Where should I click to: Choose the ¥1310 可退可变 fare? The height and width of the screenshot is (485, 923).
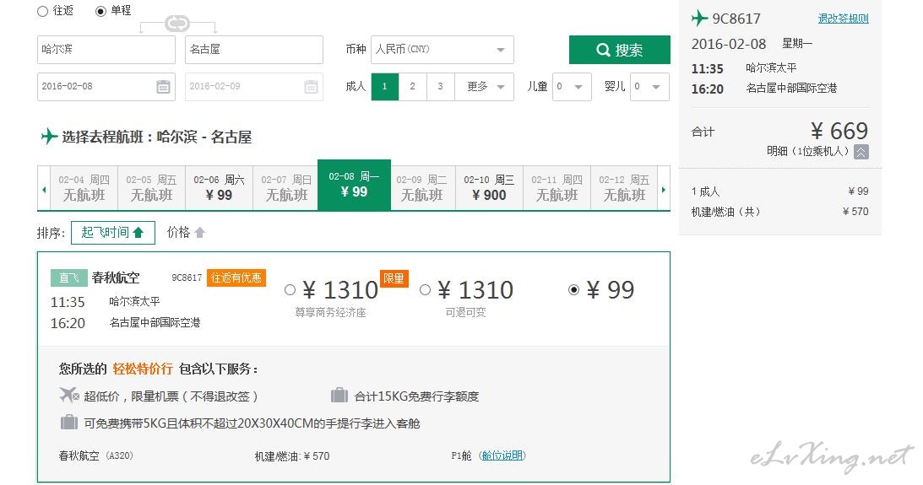(425, 290)
